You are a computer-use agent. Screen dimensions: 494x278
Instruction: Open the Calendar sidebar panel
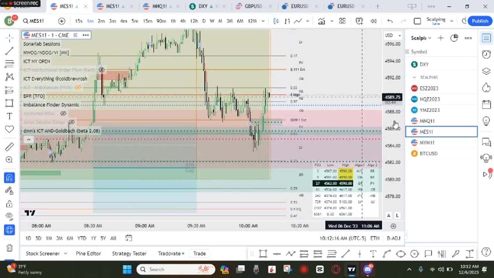pyautogui.click(x=486, y=104)
